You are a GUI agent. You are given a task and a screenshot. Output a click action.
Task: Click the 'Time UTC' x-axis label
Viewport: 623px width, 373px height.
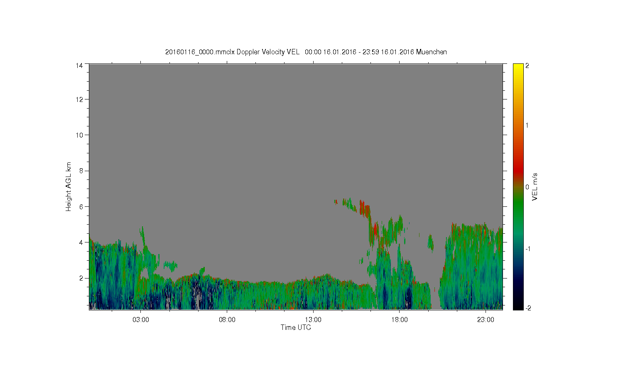click(x=296, y=327)
